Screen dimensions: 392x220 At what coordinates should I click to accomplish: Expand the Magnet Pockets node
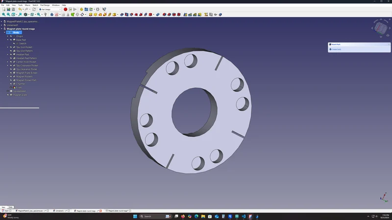coord(8,76)
